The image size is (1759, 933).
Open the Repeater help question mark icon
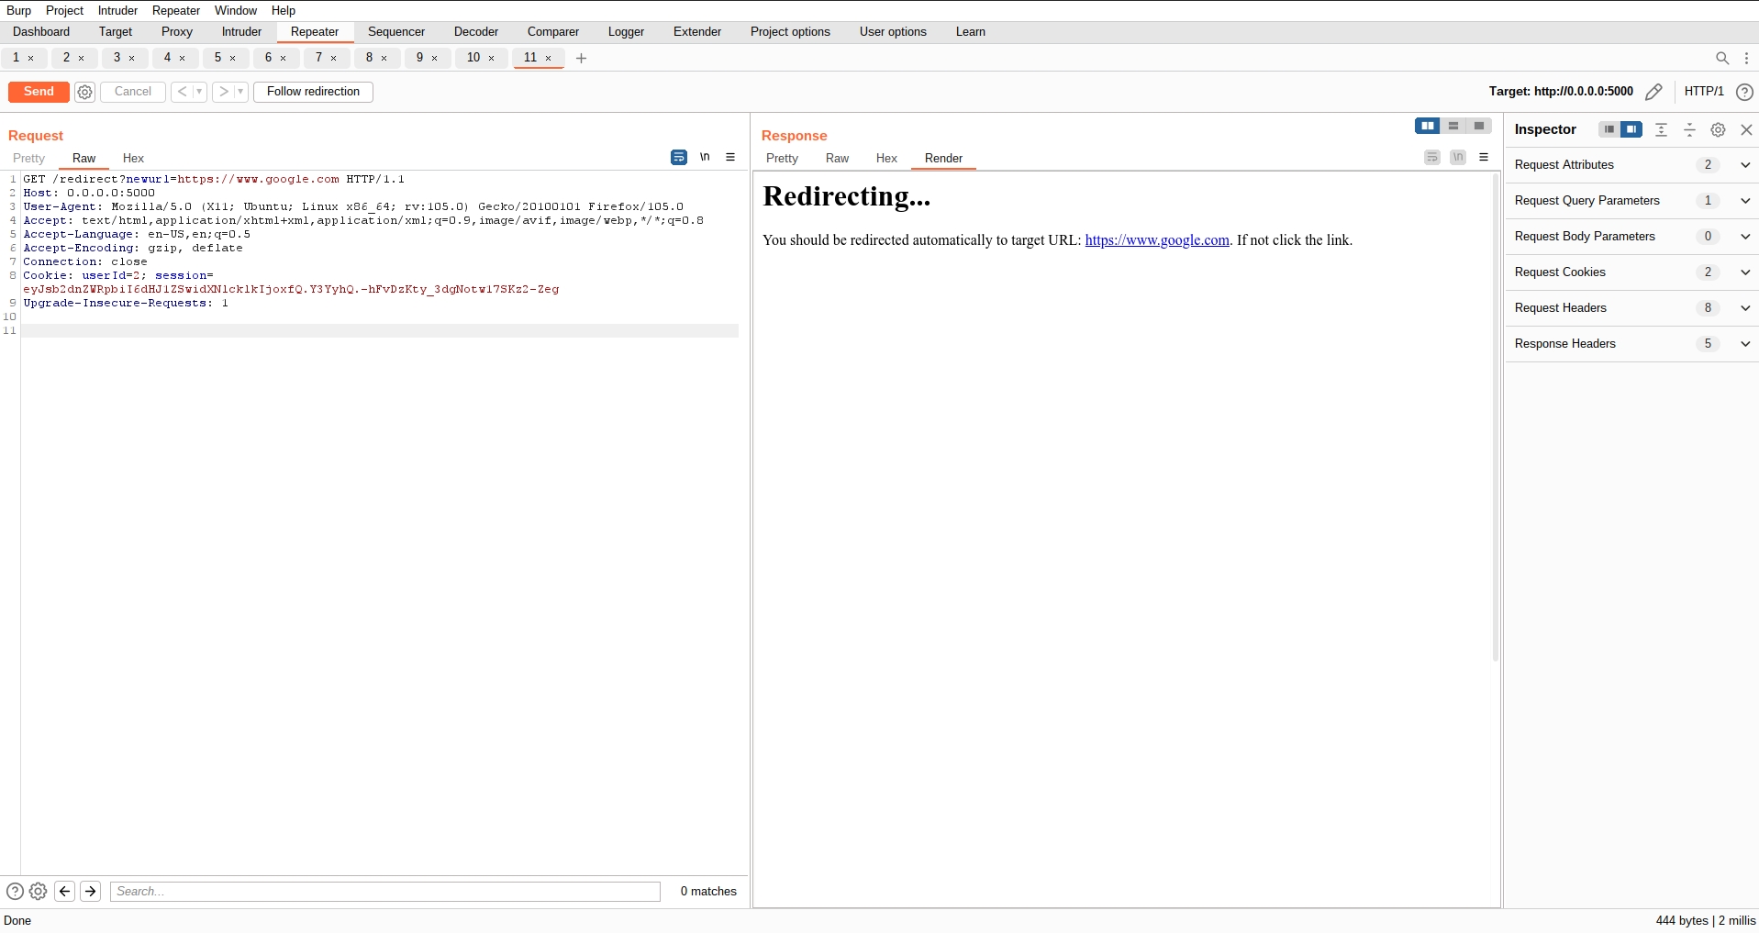pyautogui.click(x=1744, y=92)
